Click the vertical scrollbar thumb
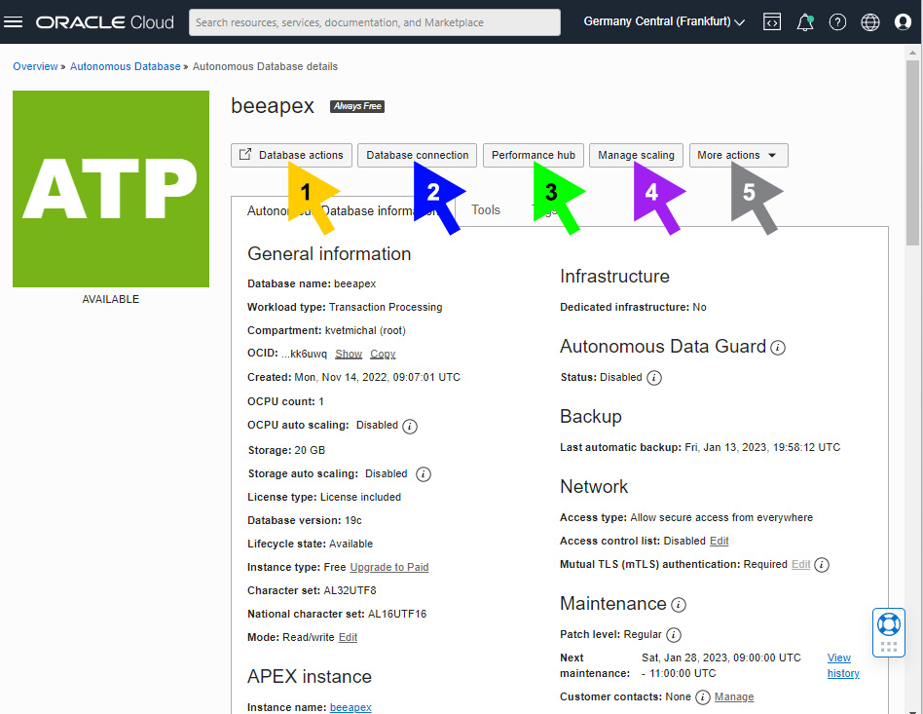The height and width of the screenshot is (714, 923). point(912,153)
